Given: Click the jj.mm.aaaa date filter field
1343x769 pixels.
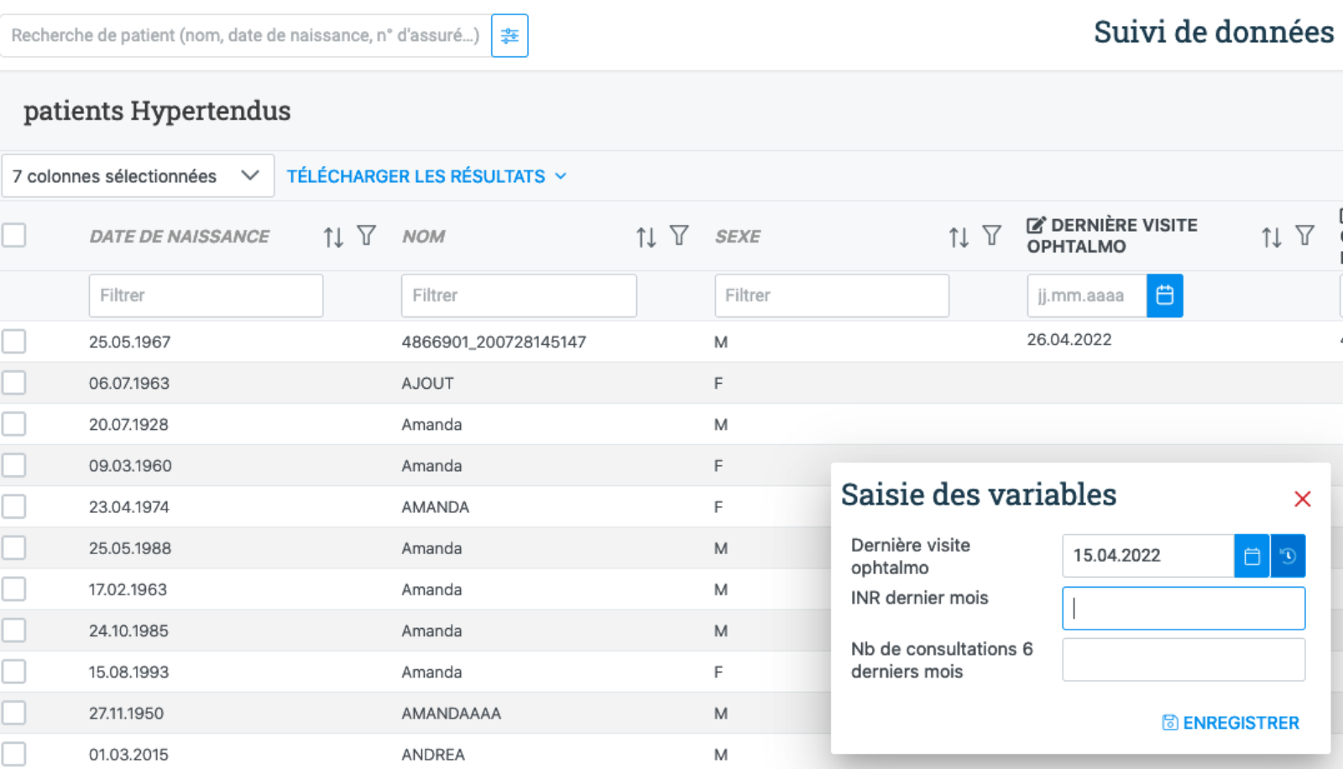Looking at the screenshot, I should coord(1087,296).
